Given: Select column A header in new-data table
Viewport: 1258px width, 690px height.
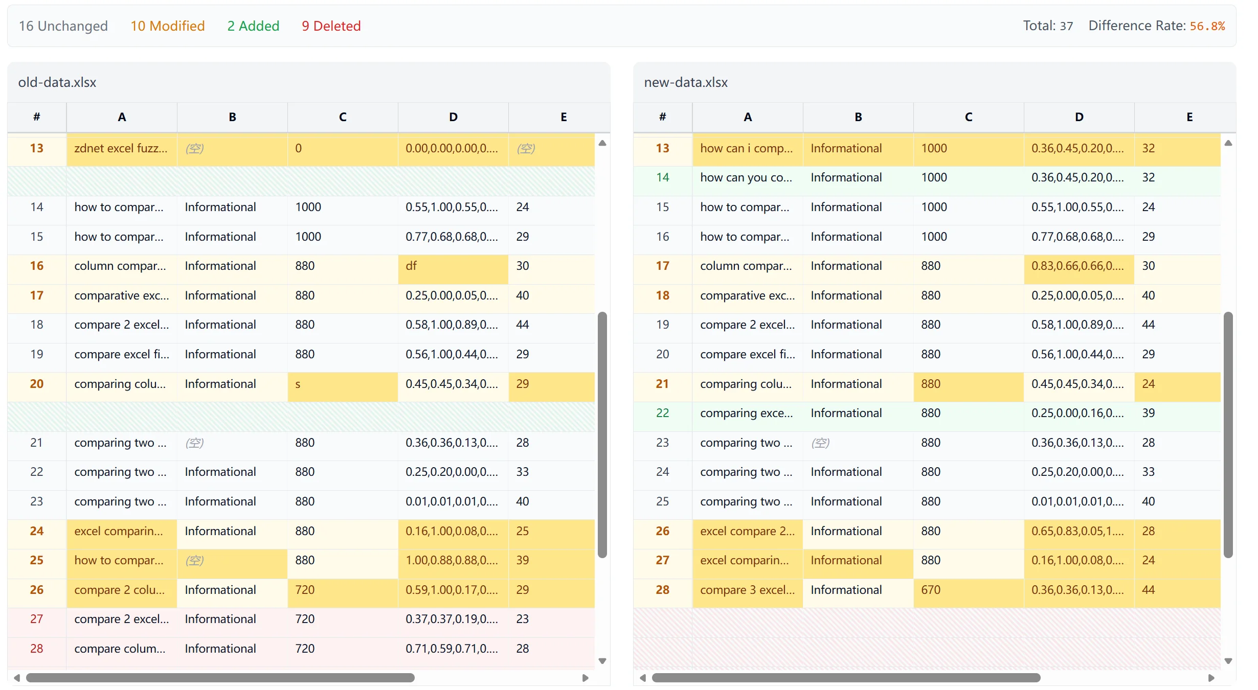Looking at the screenshot, I should (747, 117).
